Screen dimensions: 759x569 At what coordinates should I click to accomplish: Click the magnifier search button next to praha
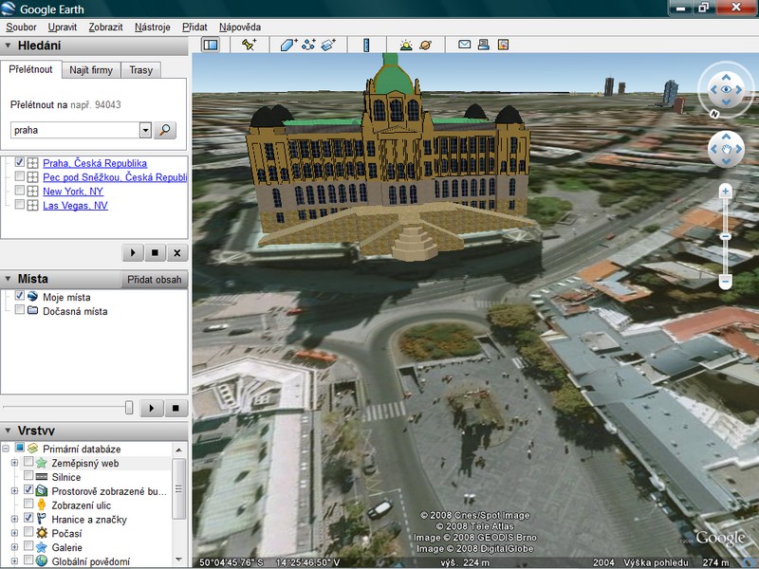165,130
